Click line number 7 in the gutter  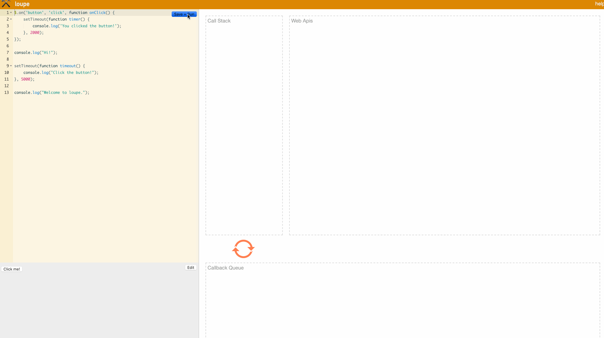8,53
